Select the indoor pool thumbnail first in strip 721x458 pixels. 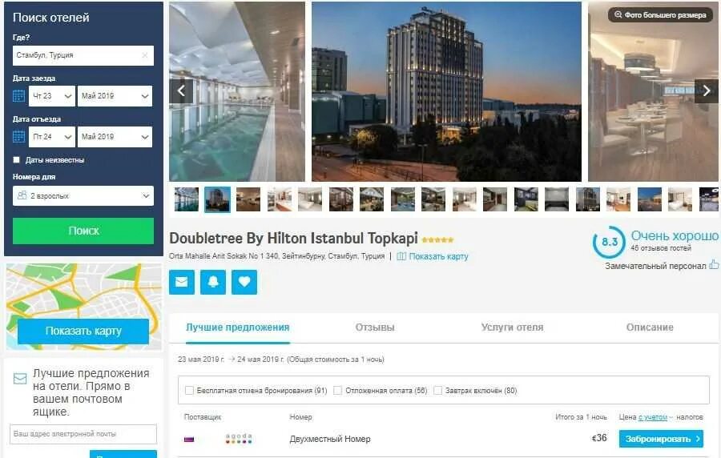click(187, 199)
